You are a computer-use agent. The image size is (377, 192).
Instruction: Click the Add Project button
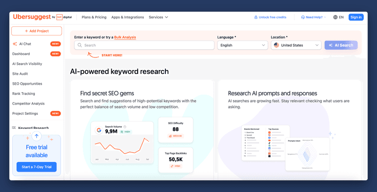[x=37, y=31]
